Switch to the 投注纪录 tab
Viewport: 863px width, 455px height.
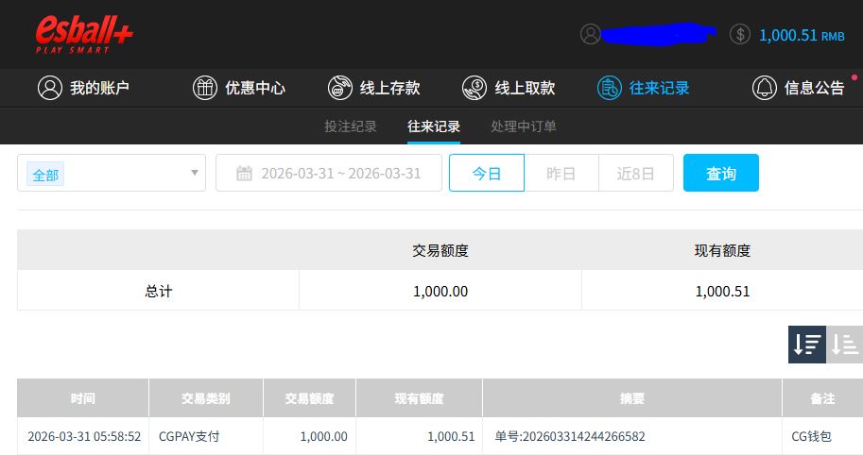(351, 126)
